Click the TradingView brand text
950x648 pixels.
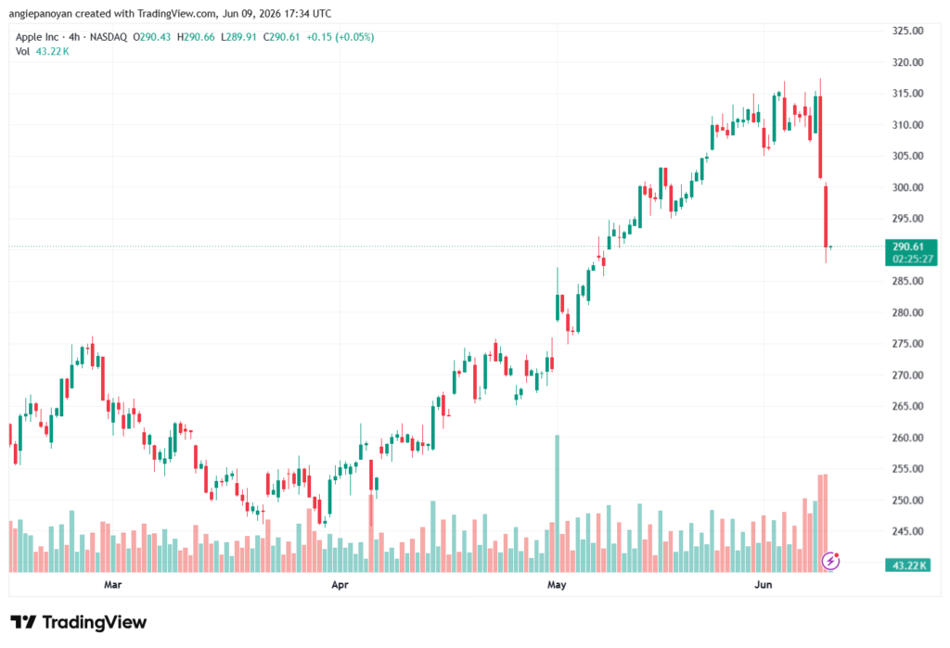point(95,622)
